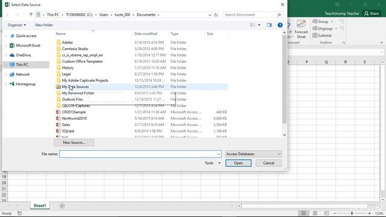Screen dimensions: 386x217
Task: Click the Adobe folder icon
Action: 59,42
